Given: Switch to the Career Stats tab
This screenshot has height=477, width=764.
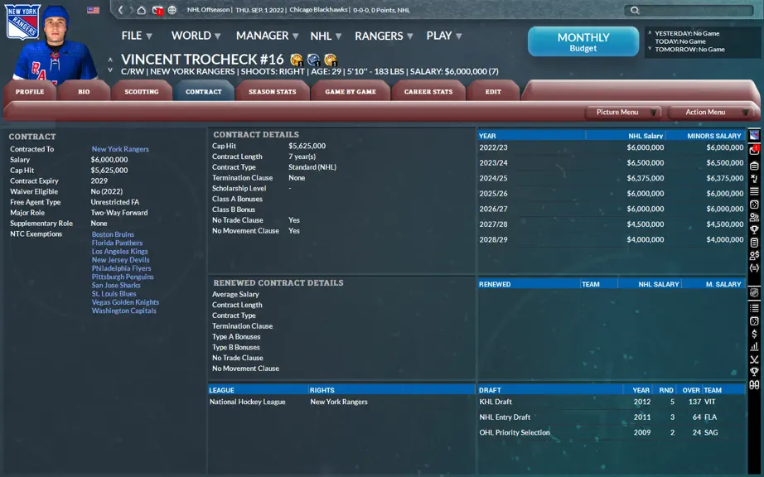Looking at the screenshot, I should pyautogui.click(x=428, y=91).
